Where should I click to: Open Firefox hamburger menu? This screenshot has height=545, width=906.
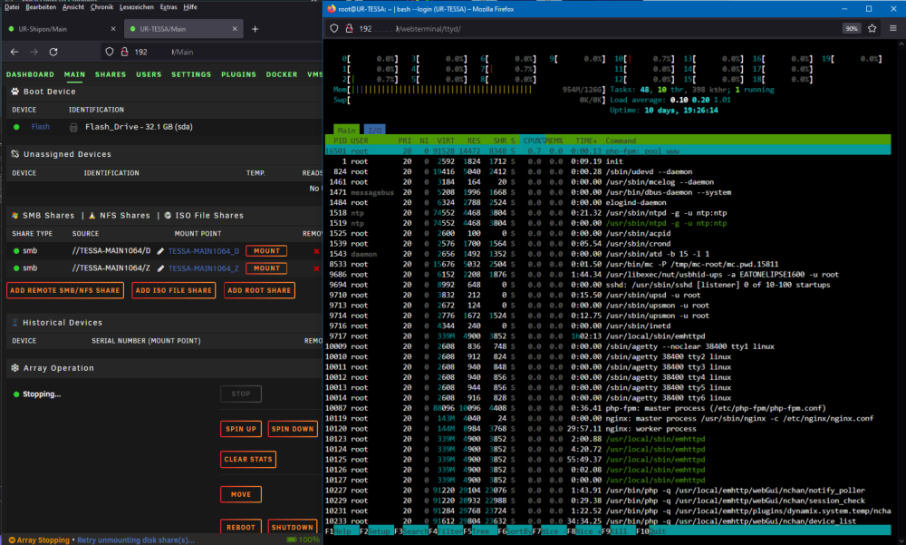point(892,28)
